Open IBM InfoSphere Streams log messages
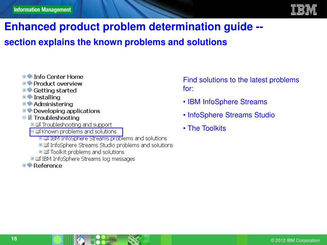Viewport: 327px width, 245px height. click(88, 159)
